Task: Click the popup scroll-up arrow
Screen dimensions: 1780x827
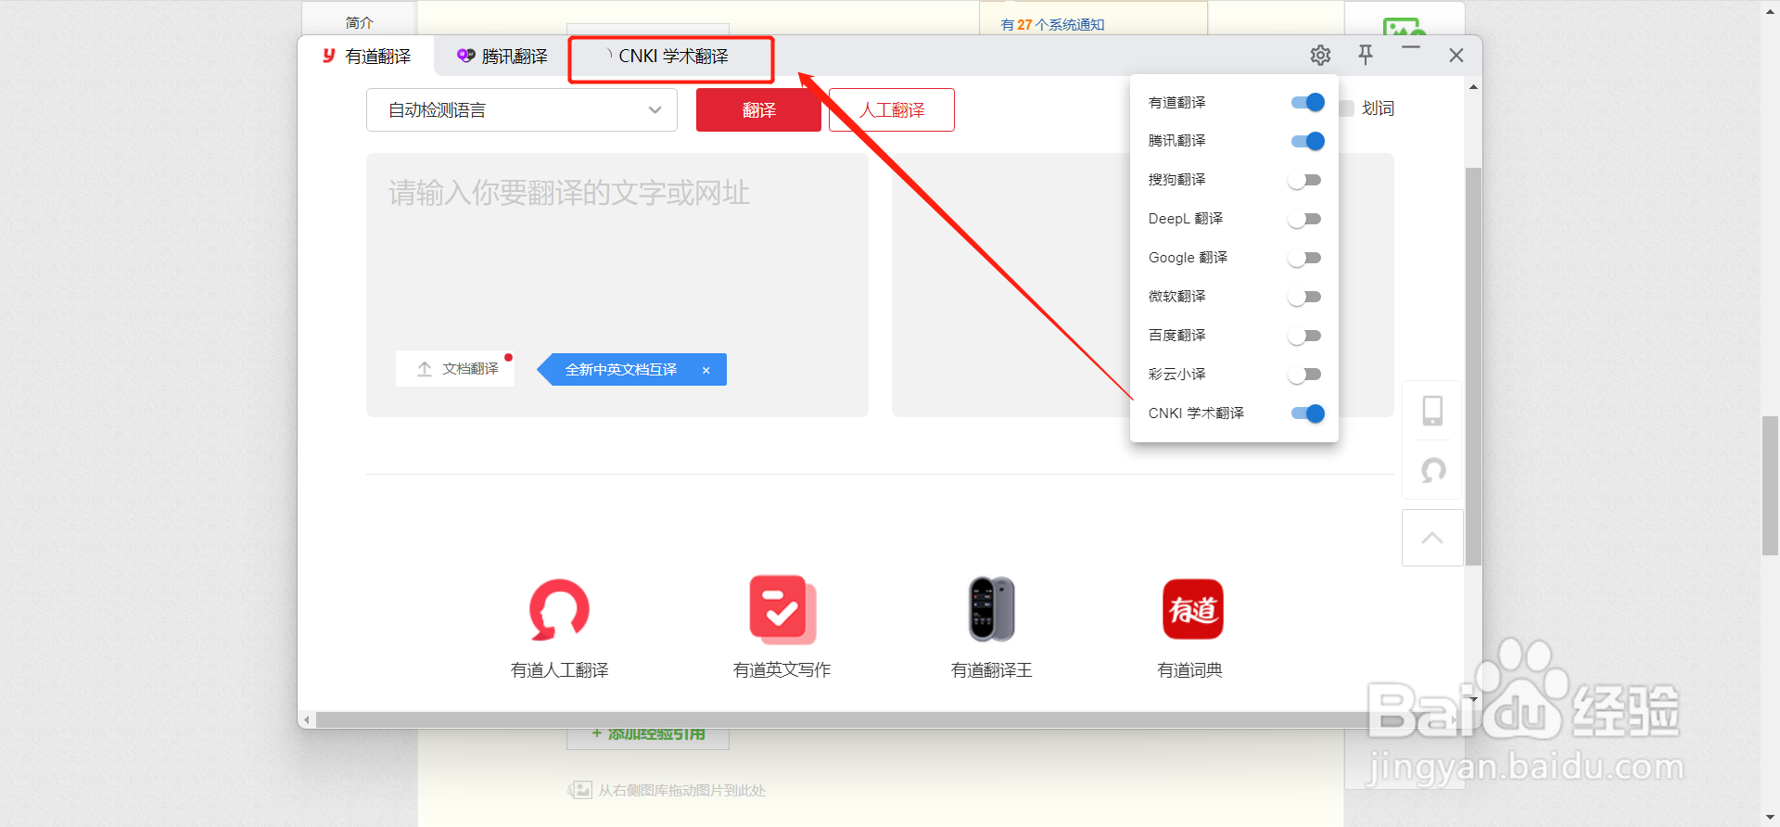Action: click(x=1473, y=87)
